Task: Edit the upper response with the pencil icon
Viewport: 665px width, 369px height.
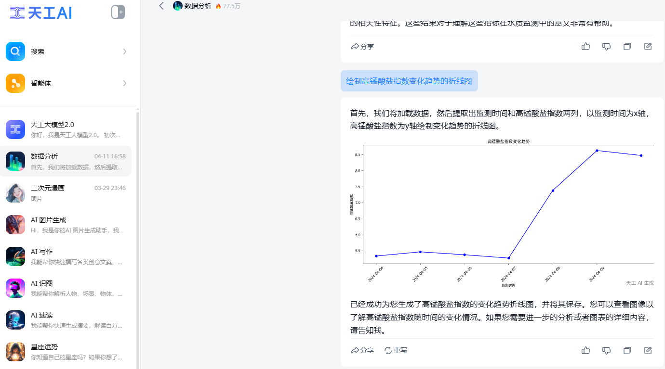Action: tap(648, 47)
